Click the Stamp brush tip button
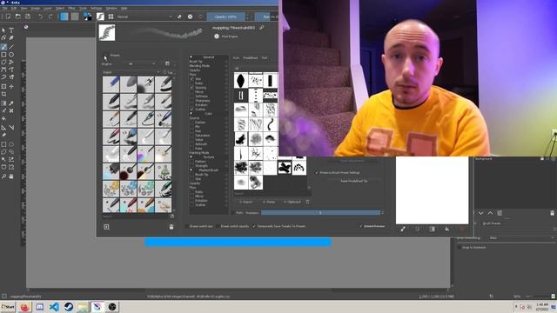Screen dimensions: 557x313 (269, 202)
